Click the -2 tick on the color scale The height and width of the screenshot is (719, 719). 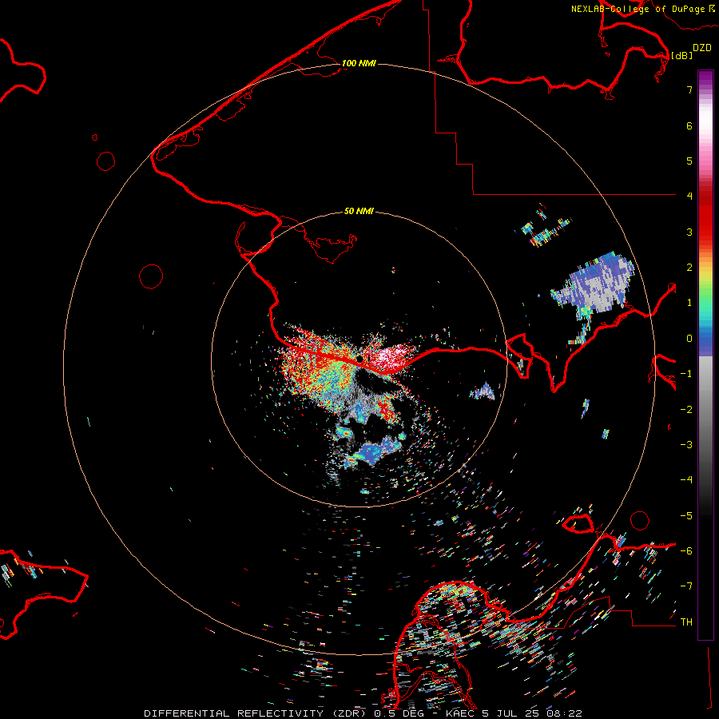686,410
